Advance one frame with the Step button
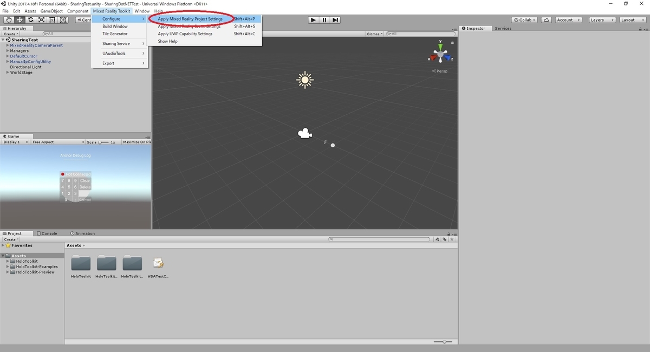The height and width of the screenshot is (352, 650). [x=335, y=20]
